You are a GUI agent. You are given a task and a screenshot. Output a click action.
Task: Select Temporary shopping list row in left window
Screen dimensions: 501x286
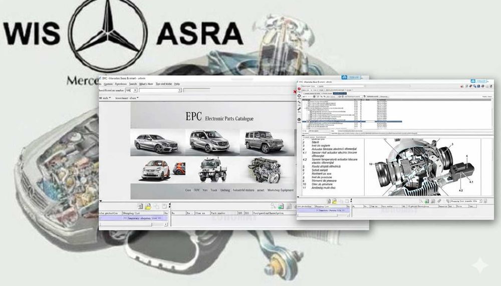[x=134, y=218]
